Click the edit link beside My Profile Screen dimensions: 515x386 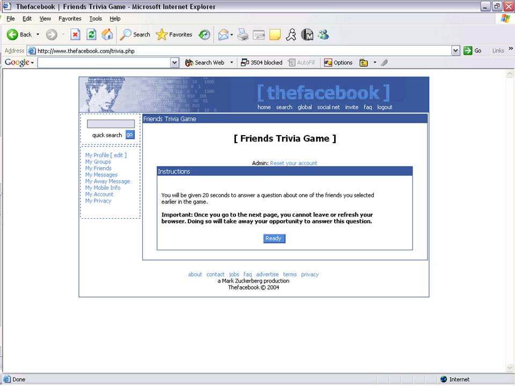pos(118,155)
